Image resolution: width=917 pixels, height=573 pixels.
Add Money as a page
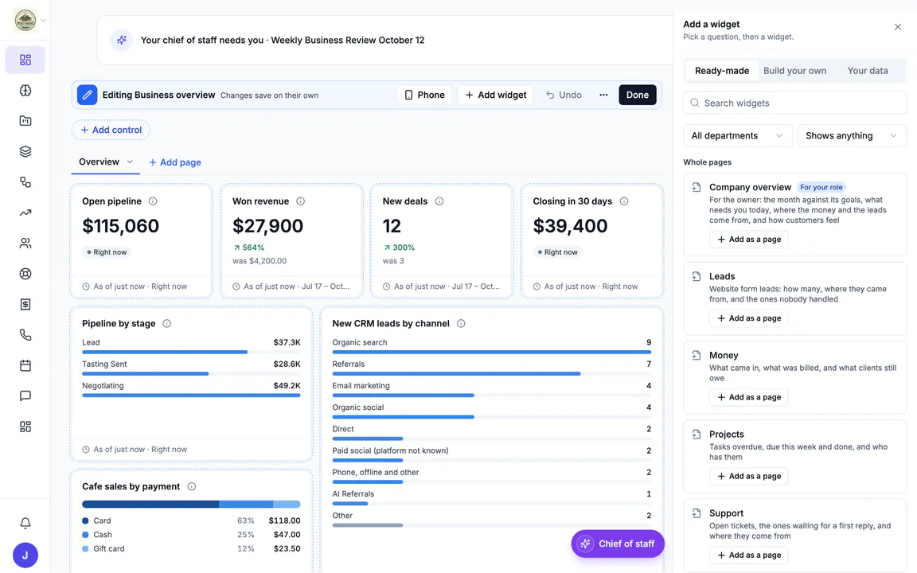point(748,397)
